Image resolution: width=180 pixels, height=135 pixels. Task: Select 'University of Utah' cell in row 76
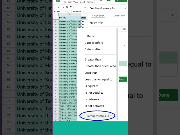point(68,97)
